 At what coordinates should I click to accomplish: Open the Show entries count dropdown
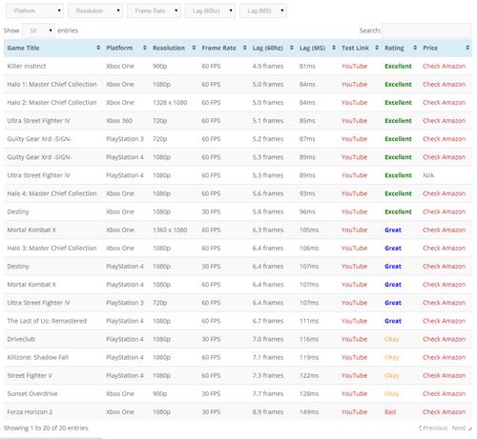coord(38,30)
